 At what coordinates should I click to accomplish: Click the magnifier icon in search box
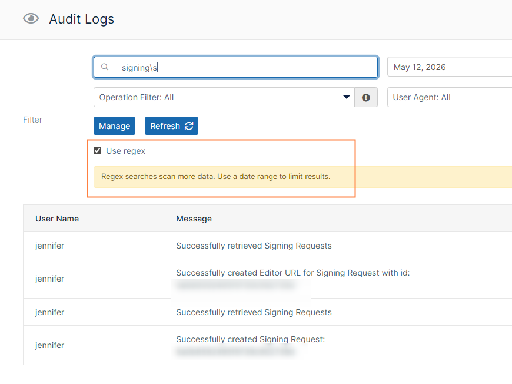point(105,67)
